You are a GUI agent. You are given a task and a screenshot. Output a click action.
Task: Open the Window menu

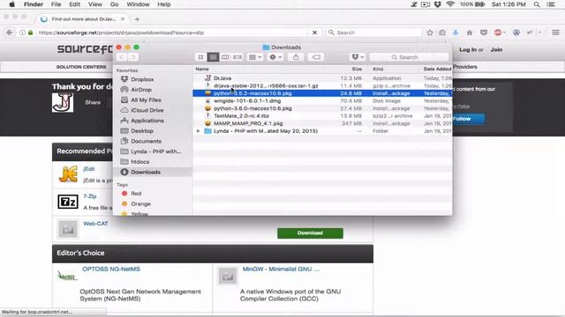[138, 4]
